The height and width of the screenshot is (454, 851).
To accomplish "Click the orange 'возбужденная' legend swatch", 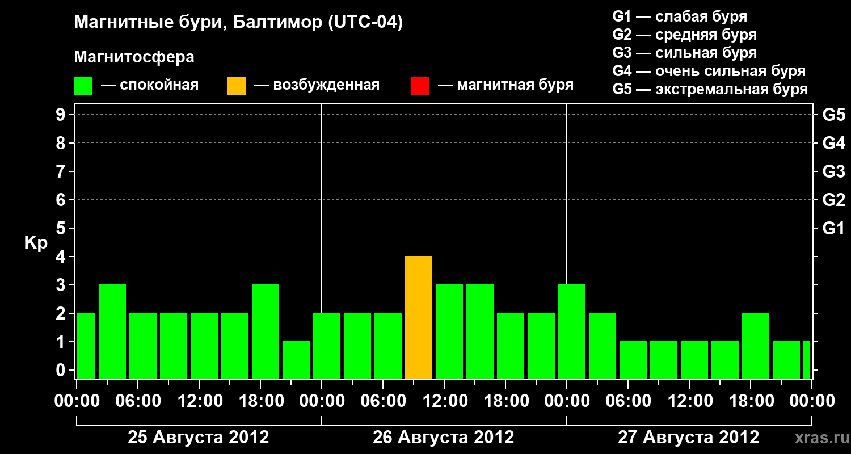I will [x=236, y=86].
